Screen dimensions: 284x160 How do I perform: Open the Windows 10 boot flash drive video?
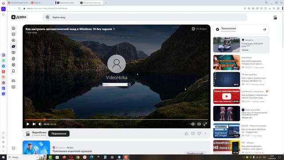227,80
